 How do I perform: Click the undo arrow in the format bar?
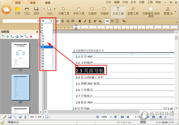[124, 21]
